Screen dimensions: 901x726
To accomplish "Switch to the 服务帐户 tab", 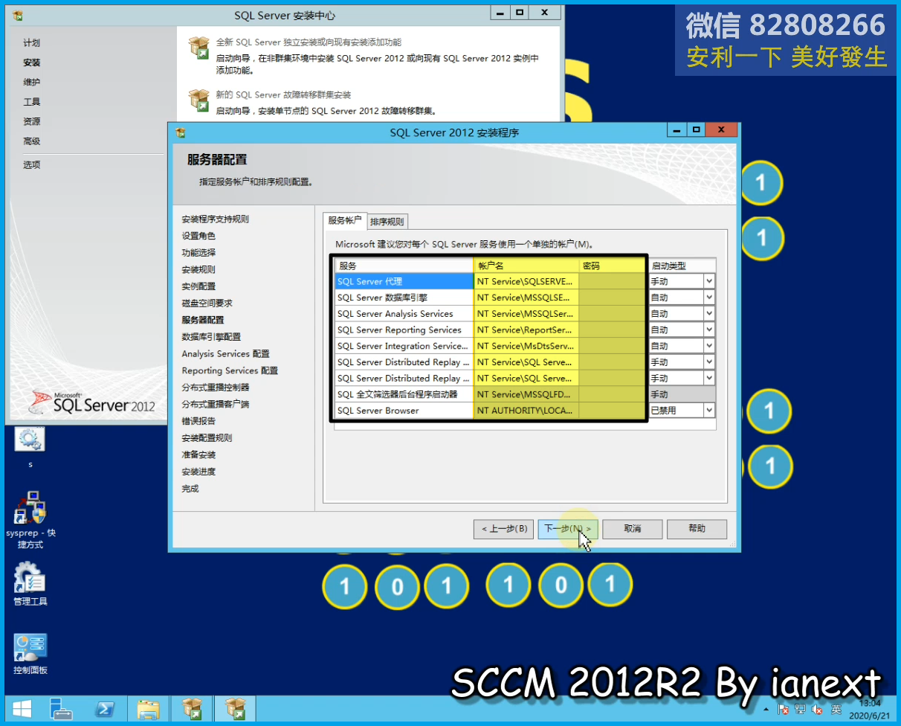I will (345, 221).
